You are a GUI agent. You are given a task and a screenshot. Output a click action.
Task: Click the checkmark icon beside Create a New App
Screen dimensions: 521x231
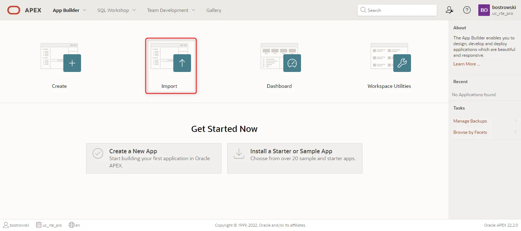pos(98,153)
